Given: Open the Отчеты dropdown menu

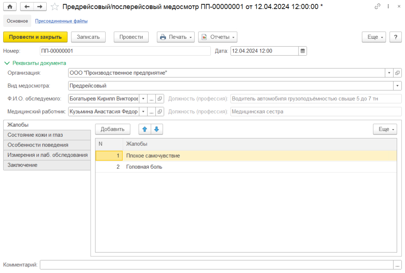Looking at the screenshot, I should point(218,37).
